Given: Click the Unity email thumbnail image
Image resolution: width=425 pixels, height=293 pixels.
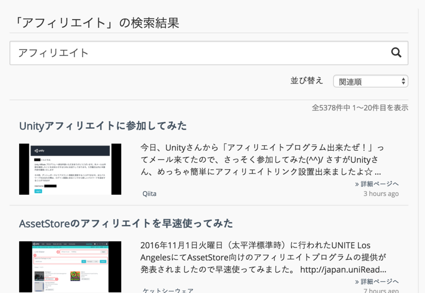Looking at the screenshot, I should (70, 169).
